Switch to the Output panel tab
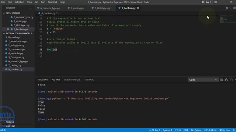Image resolution: width=236 pixels, height=132 pixels. coord(56,80)
